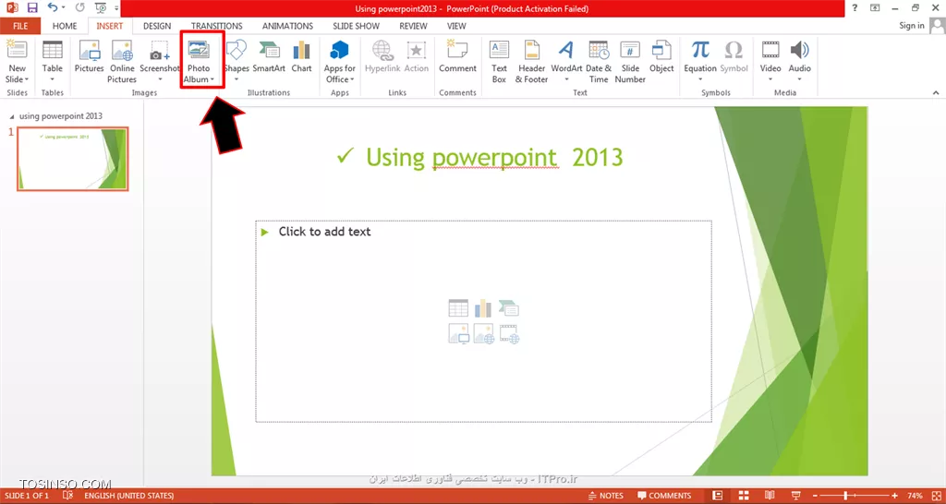Click the Hyperlink button
The height and width of the screenshot is (504, 946).
pos(382,57)
